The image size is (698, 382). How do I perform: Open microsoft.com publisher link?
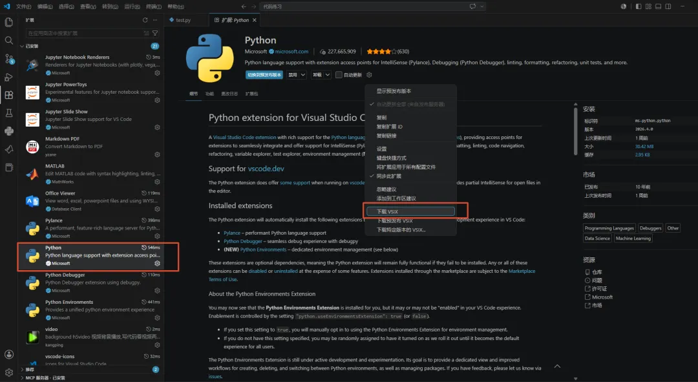click(x=291, y=52)
